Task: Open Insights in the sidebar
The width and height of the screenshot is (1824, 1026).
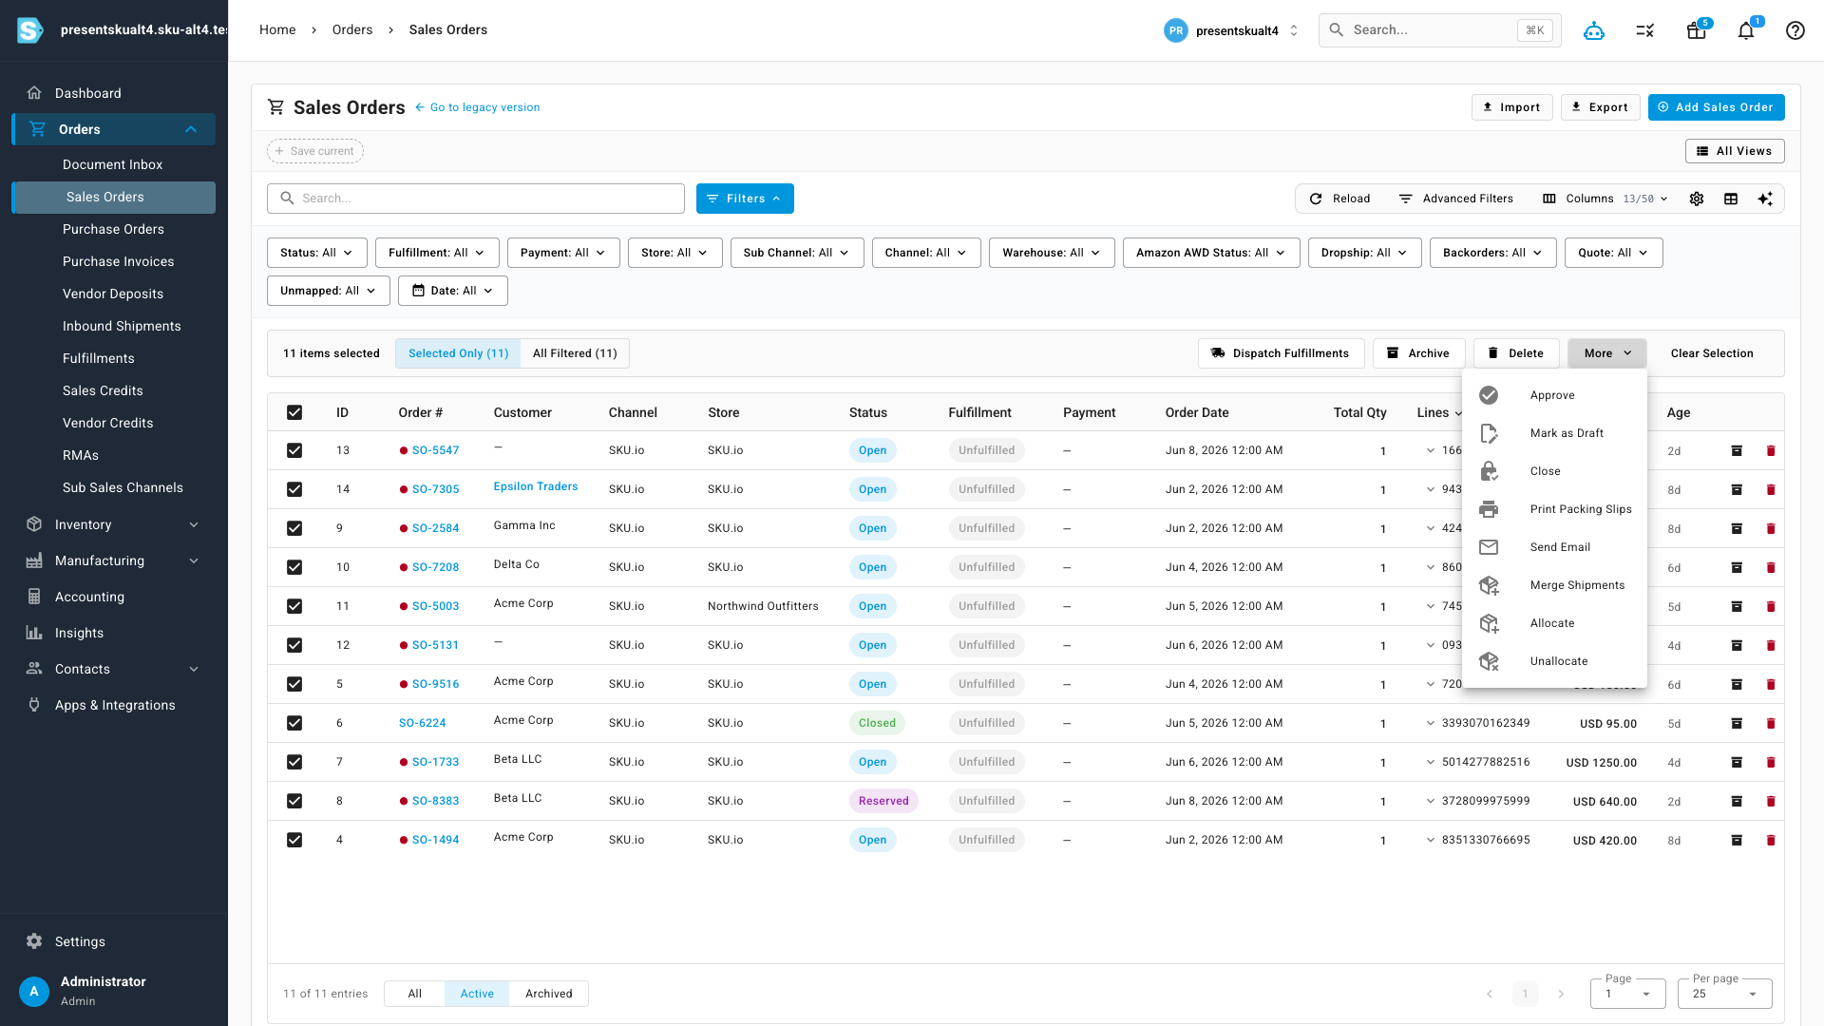Action: (113, 633)
